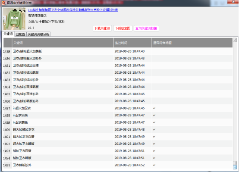Screen dimensions: 239x172
Task: Select keyword 卫衣/绒衫绒加韩版 in row 1482
Action: coord(26,72)
